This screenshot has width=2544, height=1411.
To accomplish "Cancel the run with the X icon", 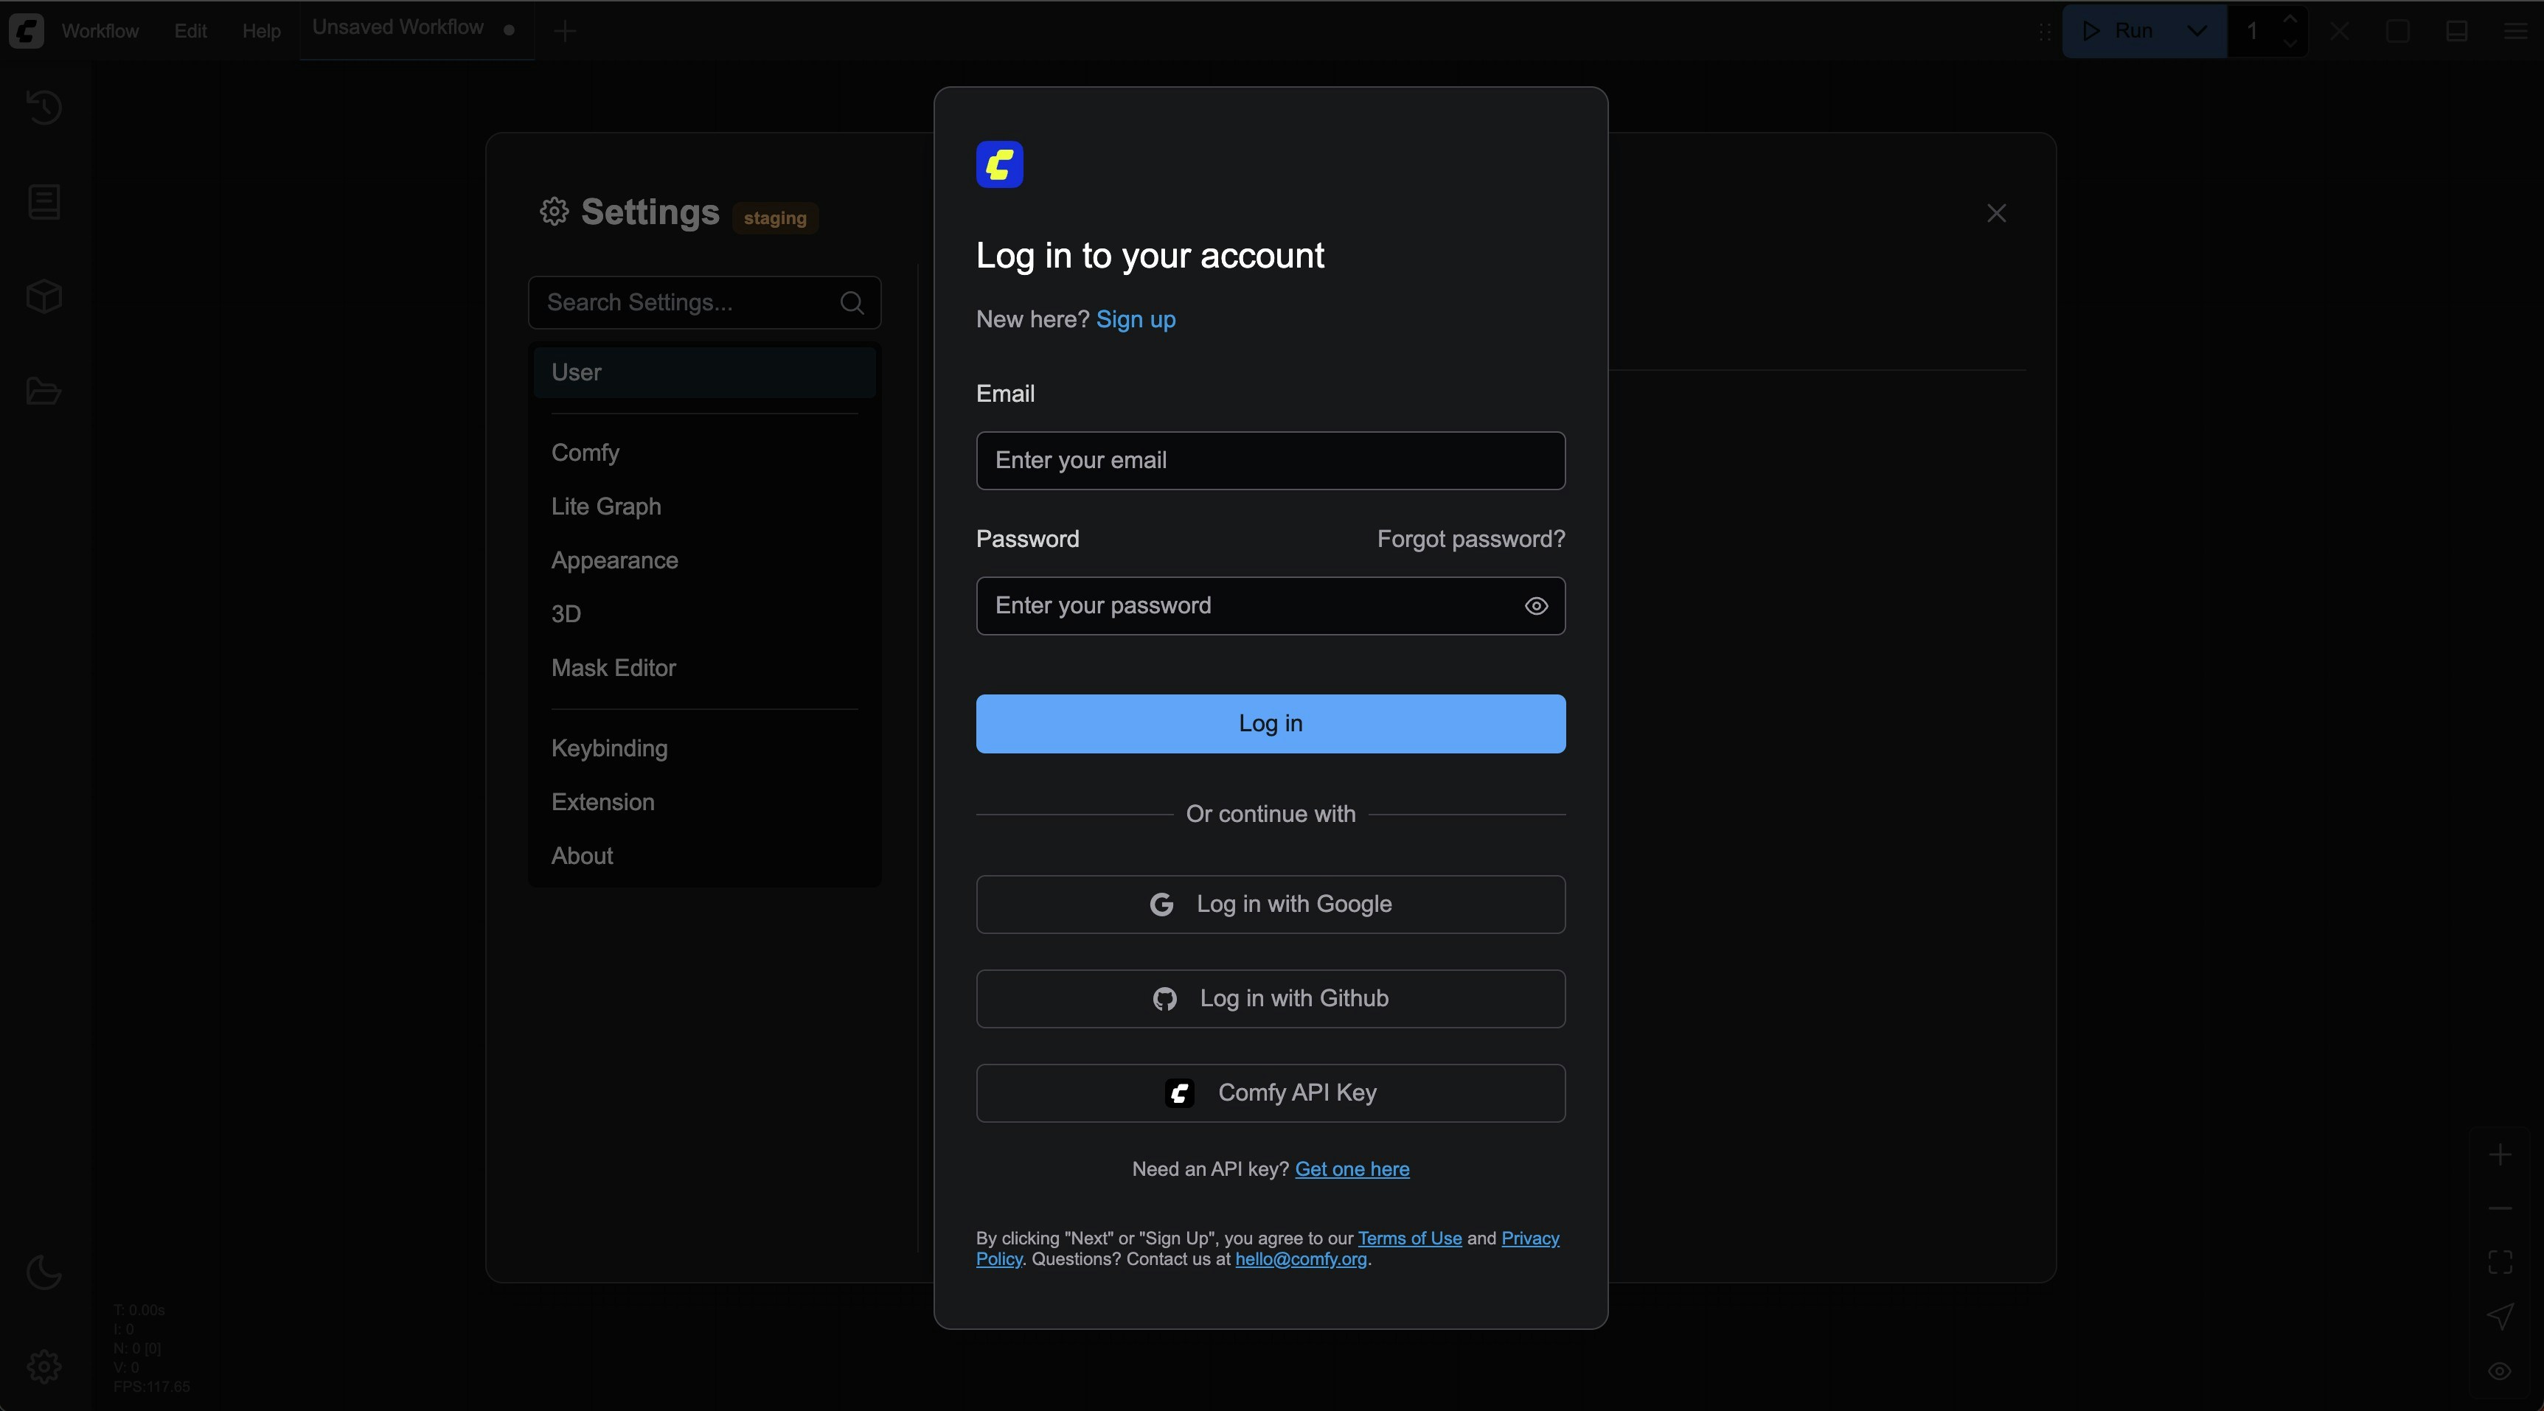I will coord(2340,31).
